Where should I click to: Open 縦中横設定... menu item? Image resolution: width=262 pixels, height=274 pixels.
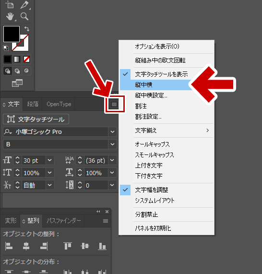point(167,95)
